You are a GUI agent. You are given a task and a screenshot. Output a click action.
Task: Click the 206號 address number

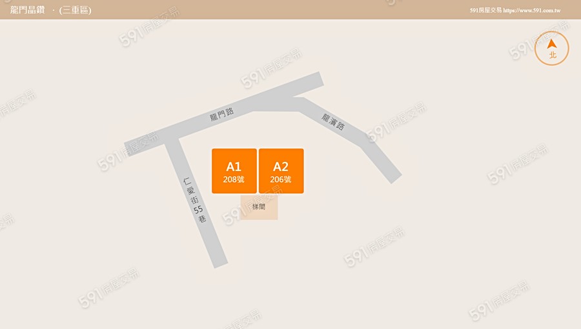pos(281,179)
